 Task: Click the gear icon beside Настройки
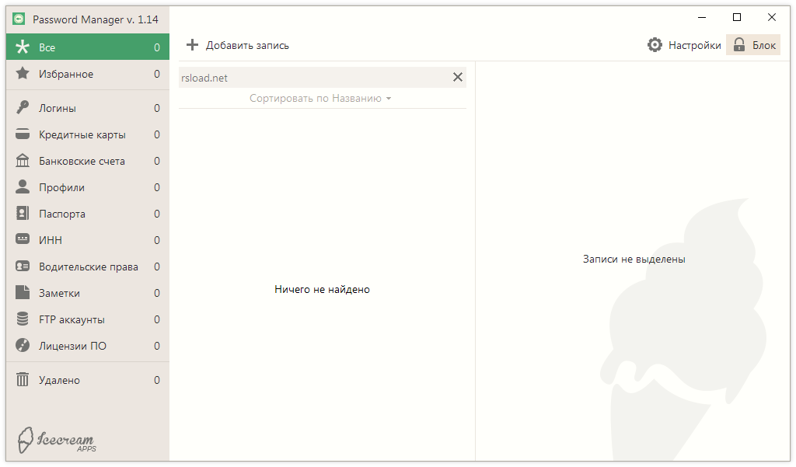pos(655,44)
